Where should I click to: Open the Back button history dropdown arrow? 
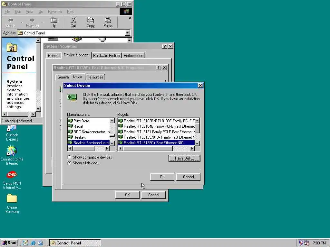coord(21,22)
